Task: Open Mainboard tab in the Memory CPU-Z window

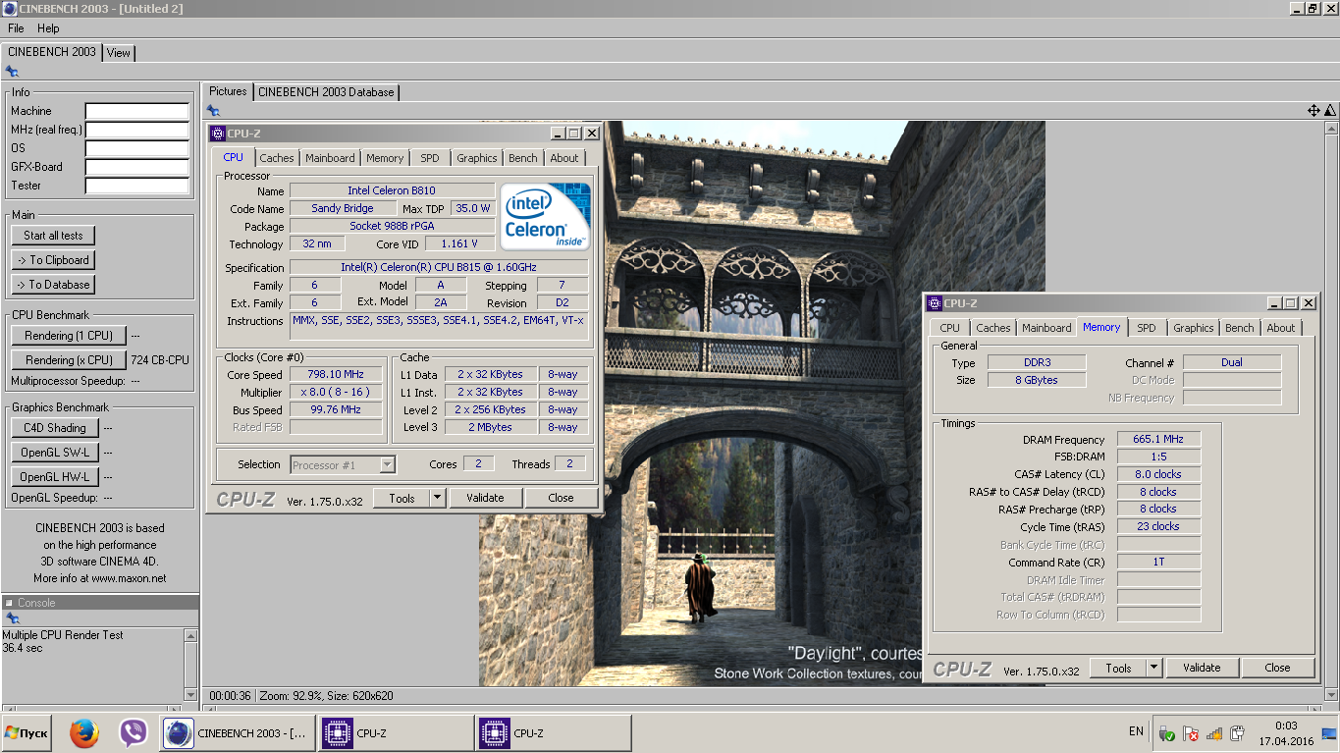Action: (1046, 328)
